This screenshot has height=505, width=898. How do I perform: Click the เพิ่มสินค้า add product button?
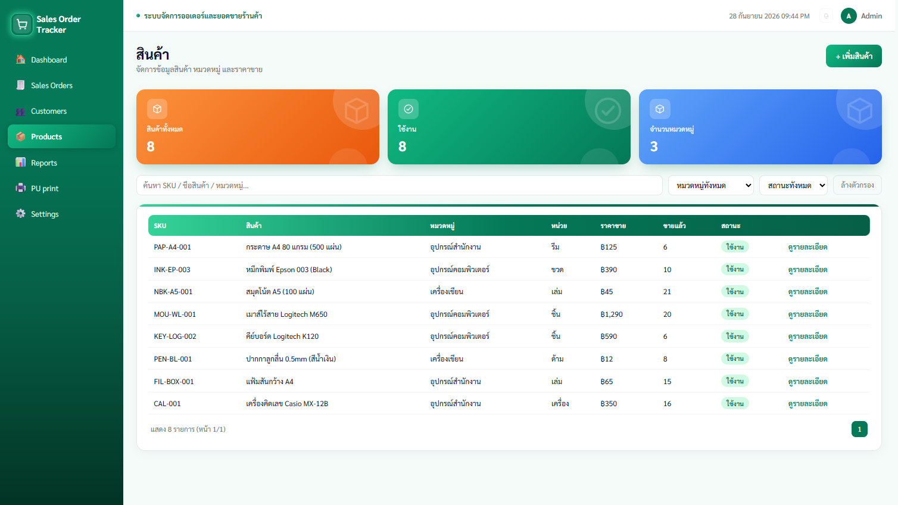(853, 56)
